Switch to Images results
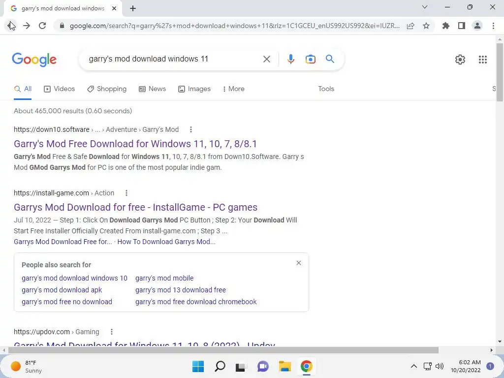This screenshot has width=504, height=378. coord(194,89)
